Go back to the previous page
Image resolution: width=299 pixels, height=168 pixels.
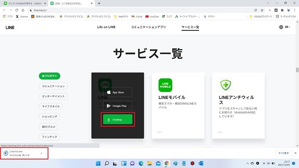coord(4,10)
